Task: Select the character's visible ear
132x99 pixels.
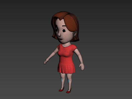Action: pos(75,34)
